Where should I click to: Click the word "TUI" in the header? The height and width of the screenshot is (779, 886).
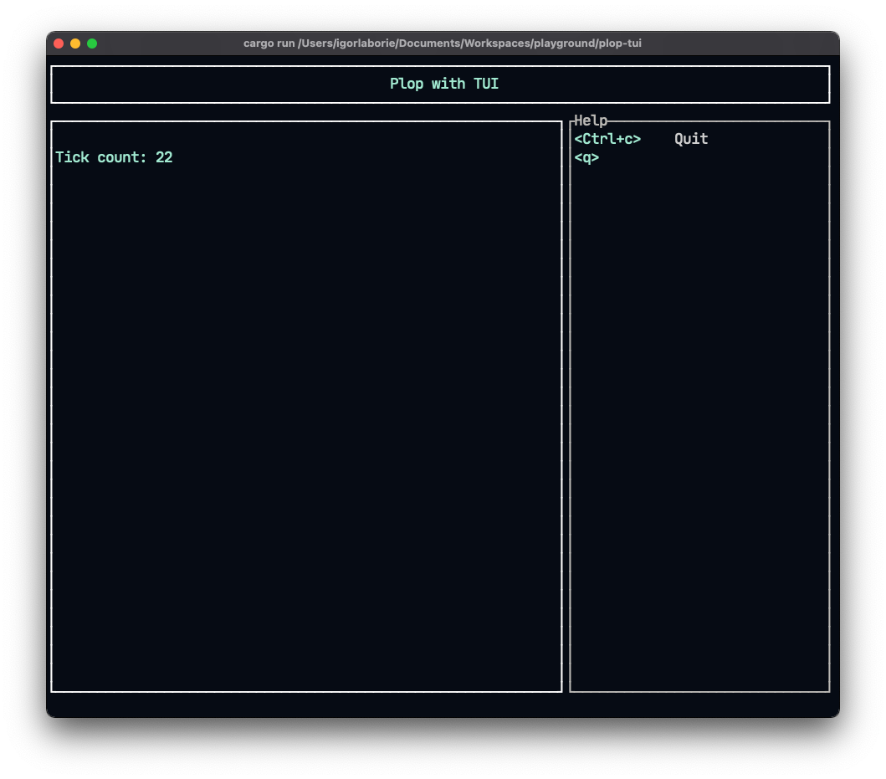pos(486,84)
